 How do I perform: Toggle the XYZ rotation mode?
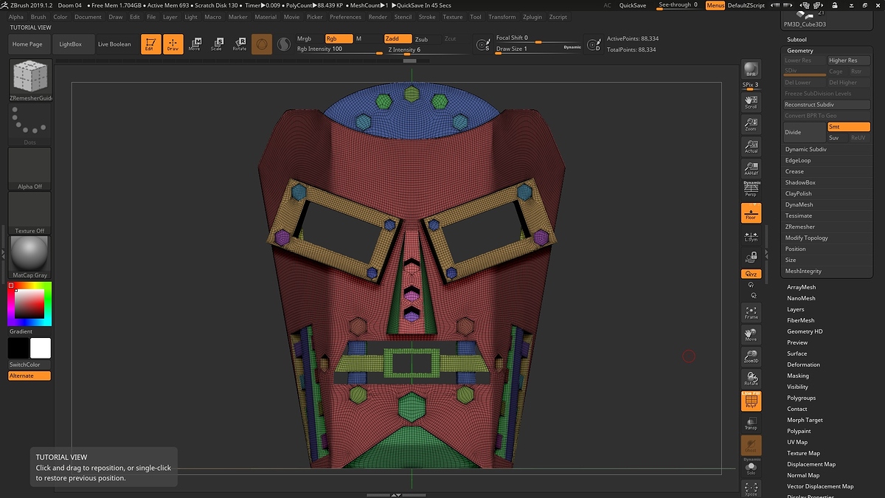[x=751, y=274]
